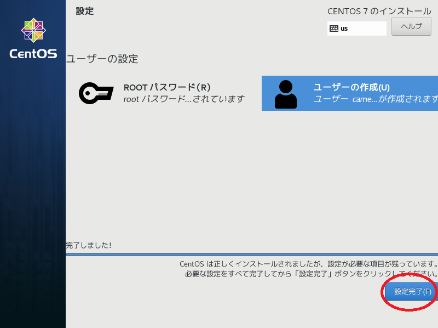This screenshot has height=328, width=438.
Task: Open the ユーザーの作成(U) setting
Action: click(x=350, y=93)
